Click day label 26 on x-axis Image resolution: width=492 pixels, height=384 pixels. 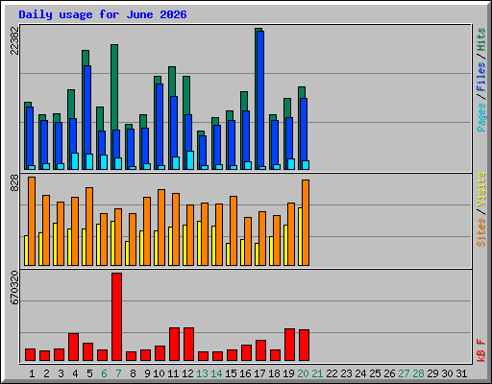(x=389, y=373)
